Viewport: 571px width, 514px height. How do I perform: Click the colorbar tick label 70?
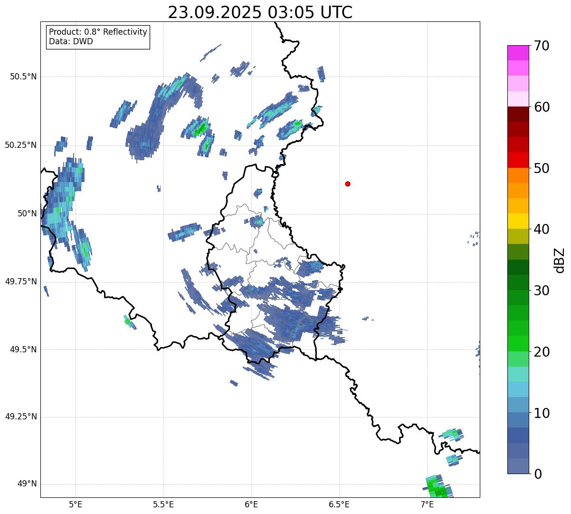coord(542,46)
